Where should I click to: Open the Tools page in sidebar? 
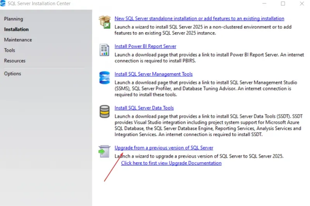tap(10, 50)
